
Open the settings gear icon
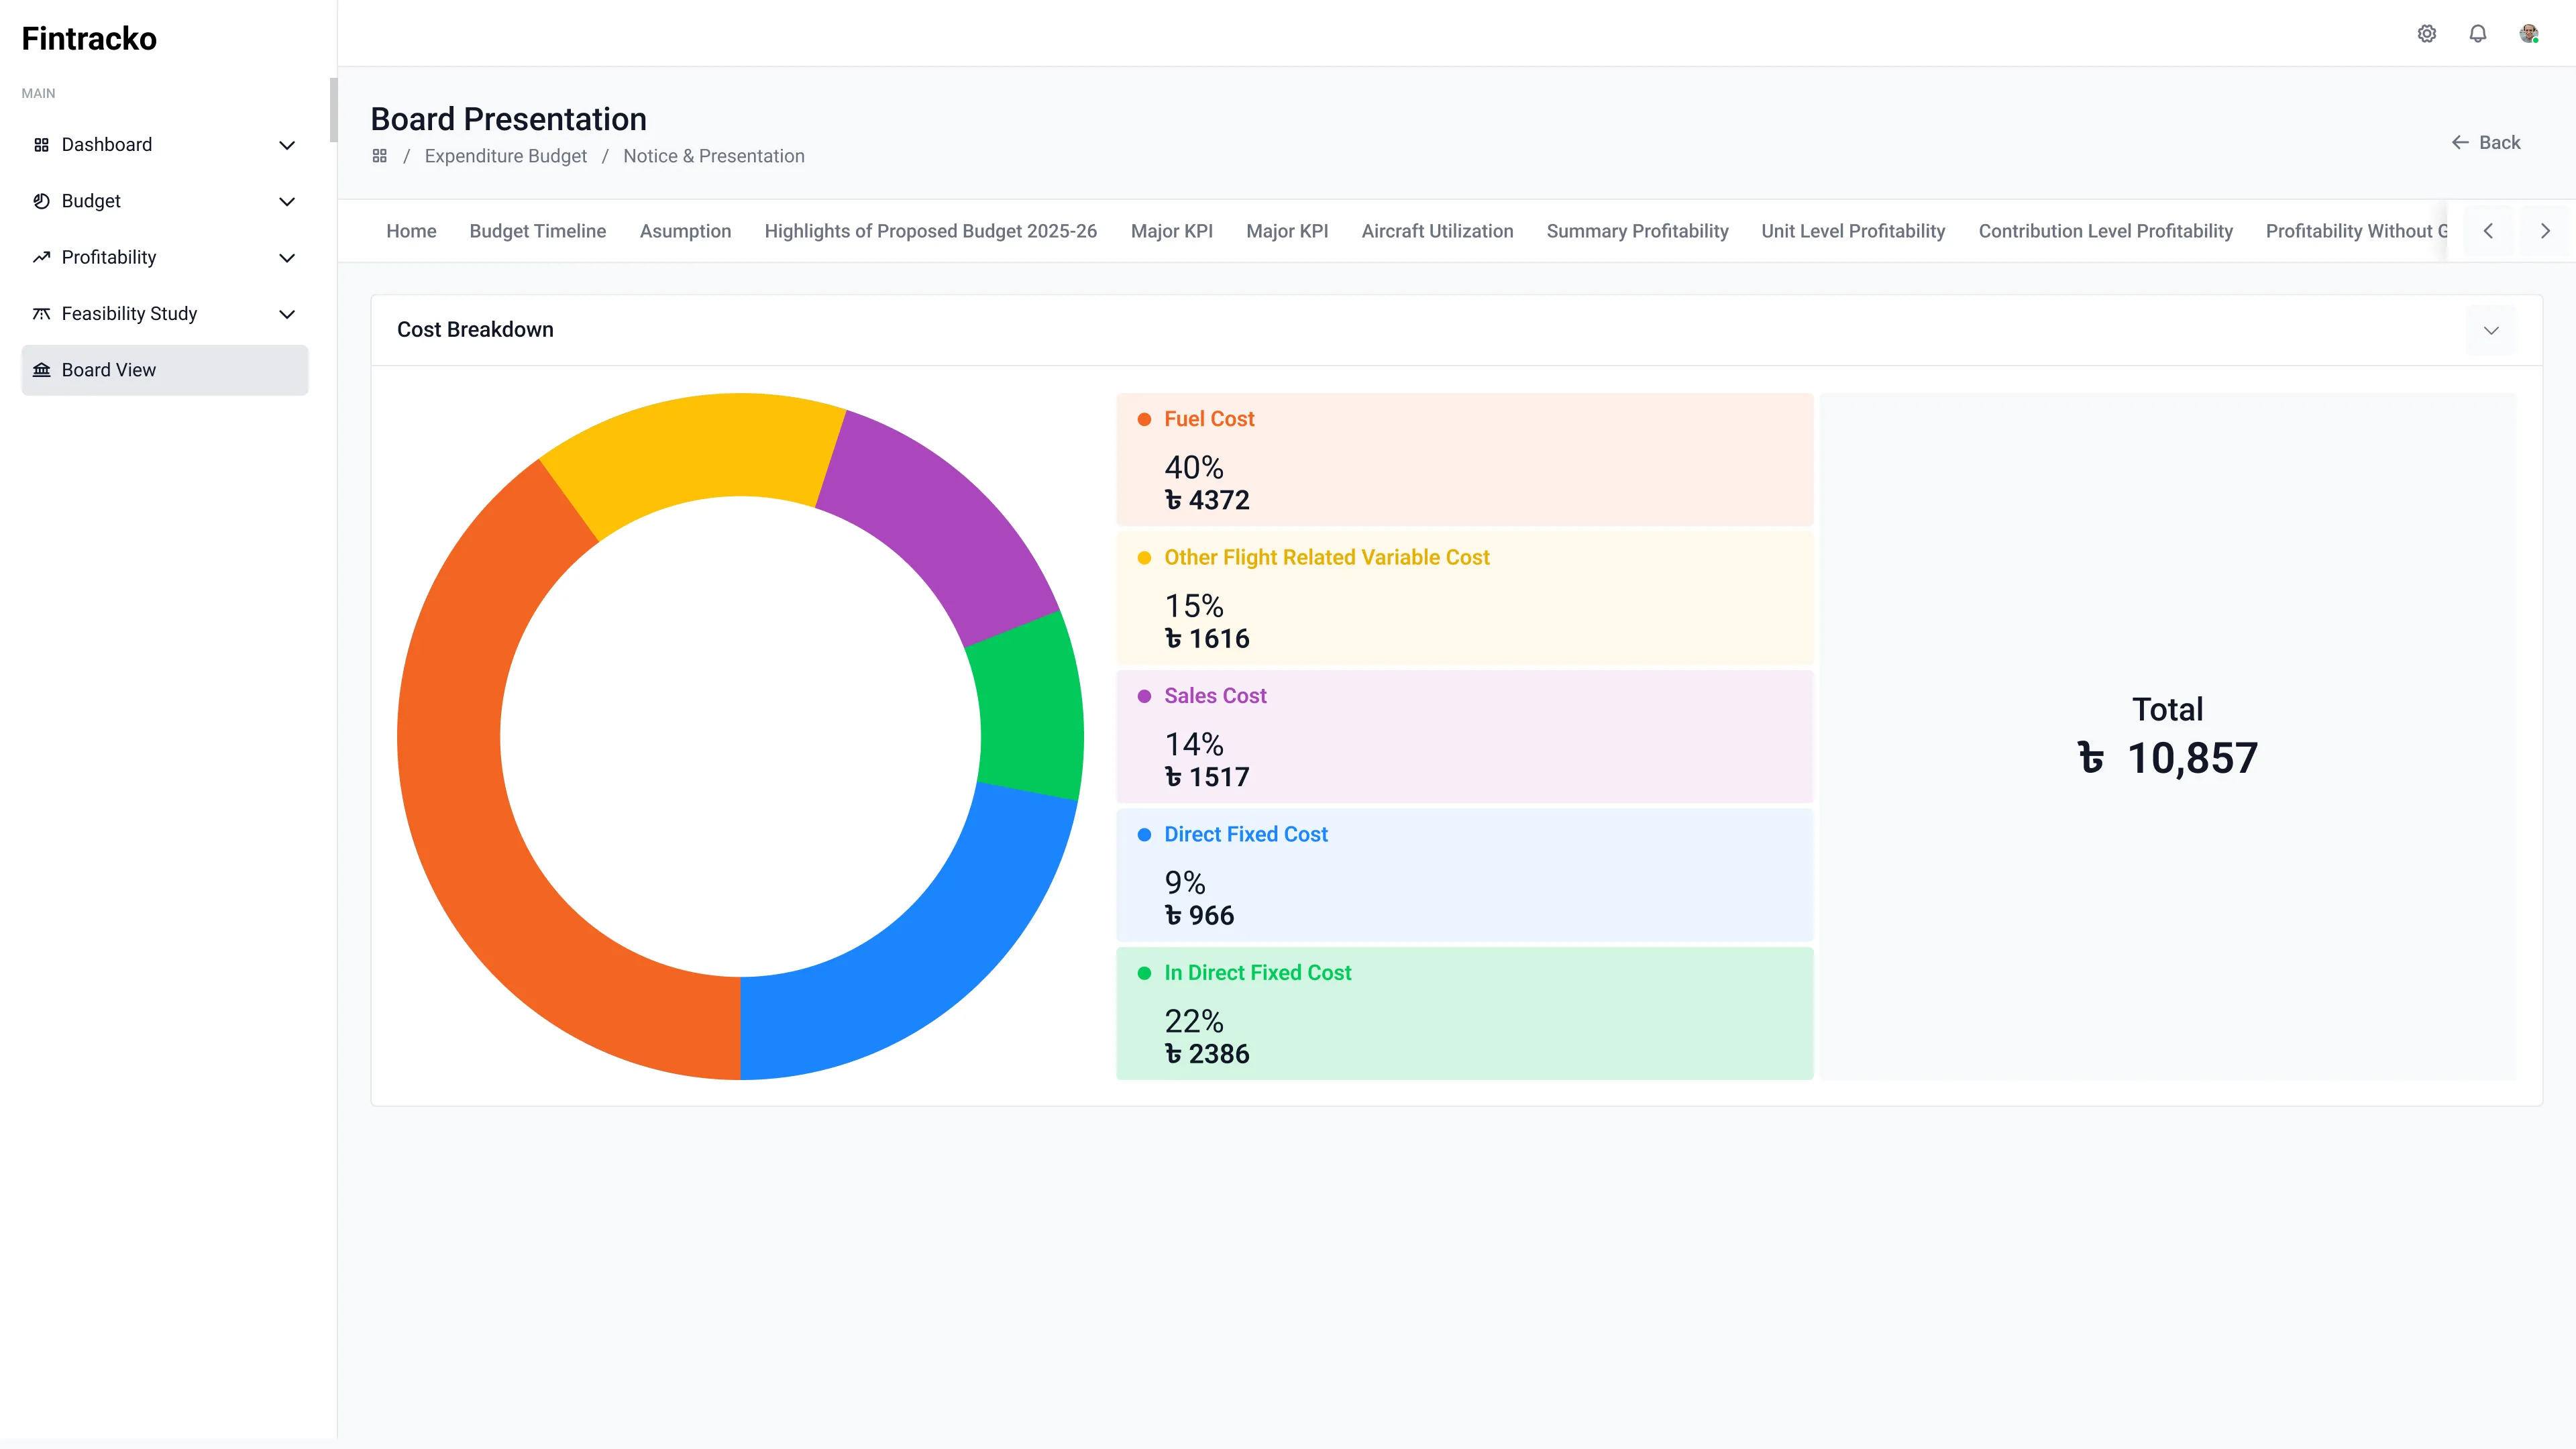click(2426, 34)
